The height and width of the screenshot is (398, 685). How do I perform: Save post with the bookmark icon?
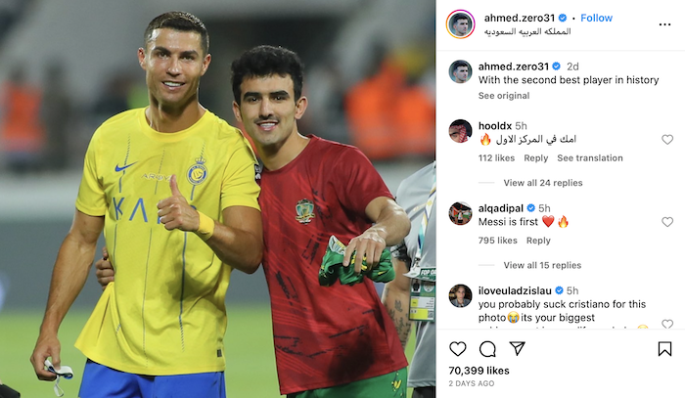click(664, 349)
